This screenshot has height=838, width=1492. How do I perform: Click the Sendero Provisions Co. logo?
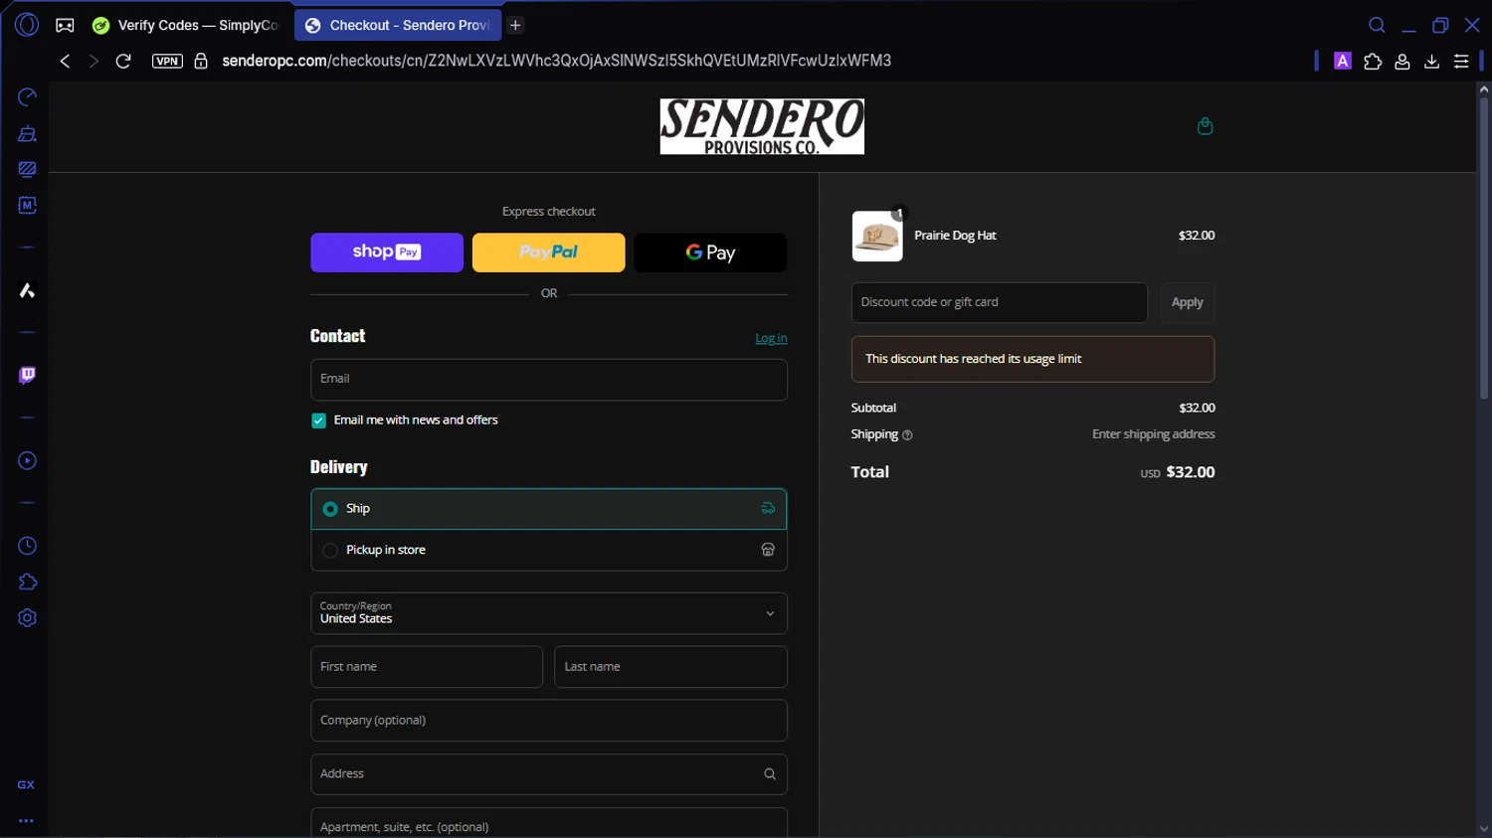pyautogui.click(x=762, y=126)
